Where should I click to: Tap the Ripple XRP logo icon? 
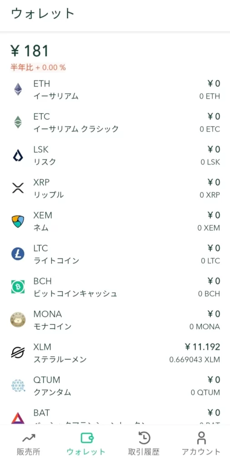[x=18, y=188]
